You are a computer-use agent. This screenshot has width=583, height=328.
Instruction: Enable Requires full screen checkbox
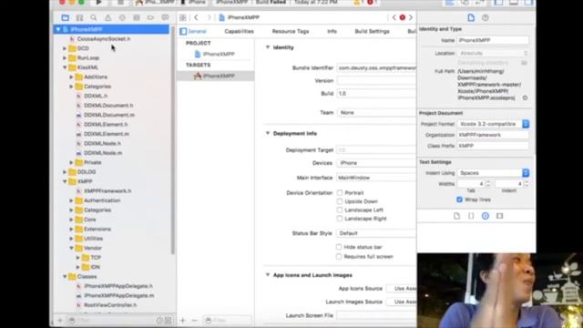[x=339, y=256]
